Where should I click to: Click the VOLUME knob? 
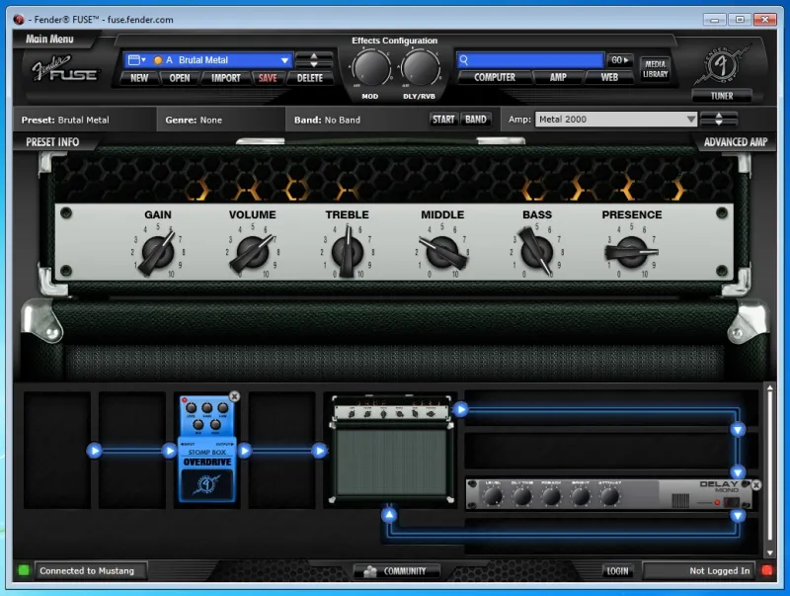pyautogui.click(x=253, y=252)
